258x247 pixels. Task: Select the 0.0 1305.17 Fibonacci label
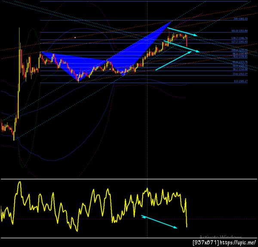tap(241, 81)
